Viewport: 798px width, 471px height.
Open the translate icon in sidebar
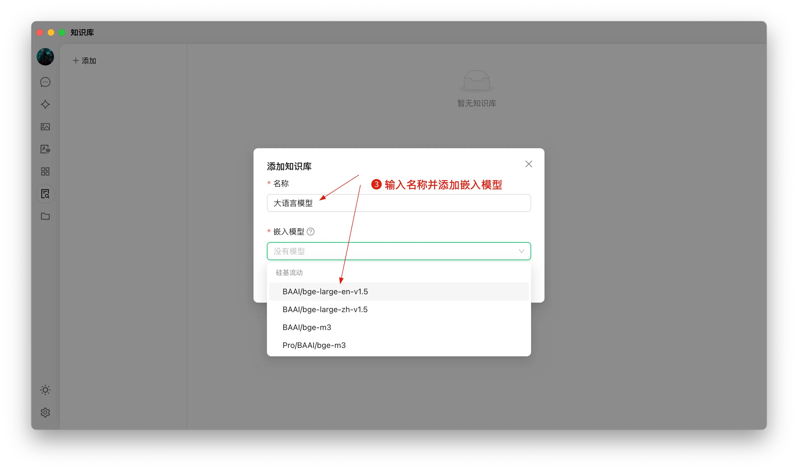[45, 149]
